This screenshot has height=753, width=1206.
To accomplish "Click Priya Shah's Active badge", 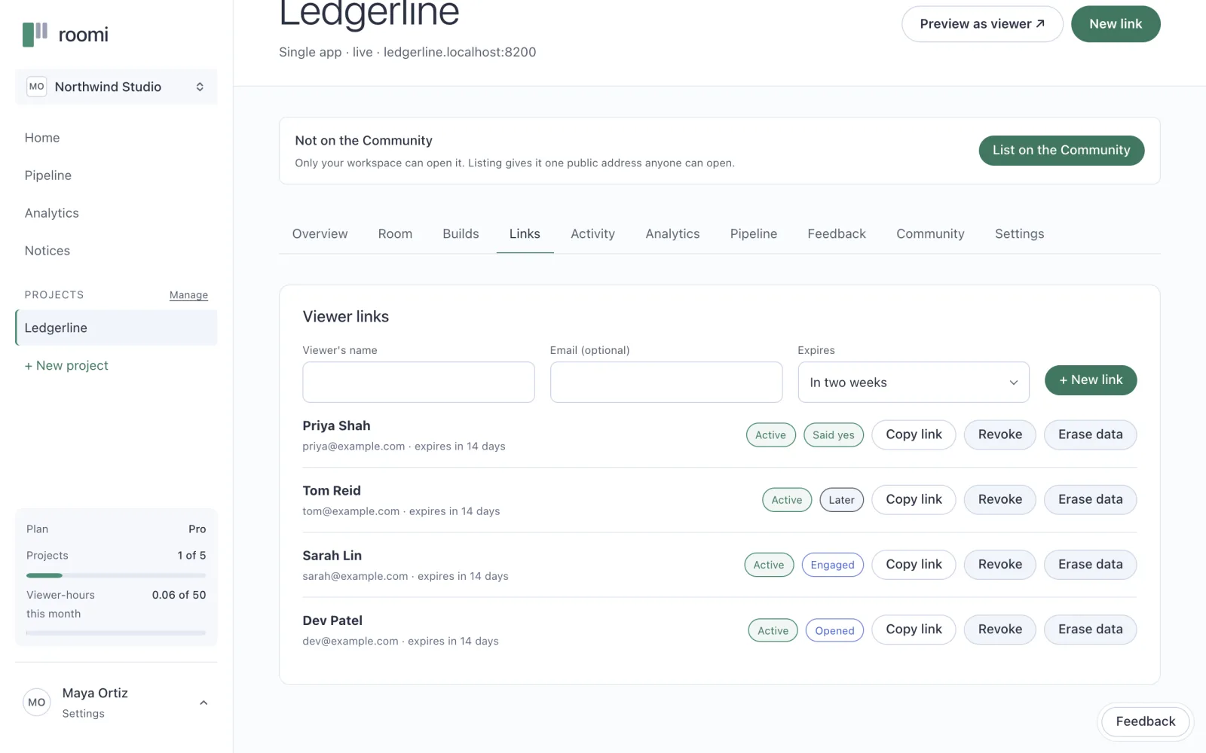I will tap(770, 434).
